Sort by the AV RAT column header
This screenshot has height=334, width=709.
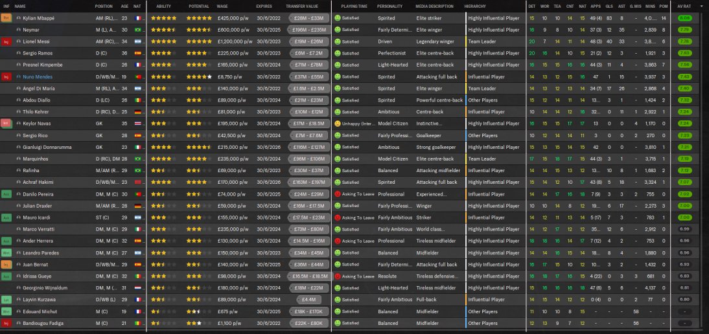pyautogui.click(x=684, y=6)
